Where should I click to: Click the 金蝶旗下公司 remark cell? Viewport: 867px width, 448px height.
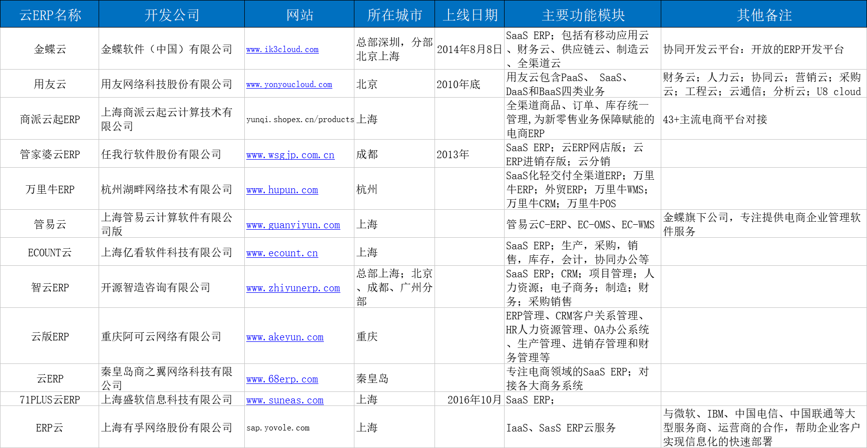(x=764, y=224)
